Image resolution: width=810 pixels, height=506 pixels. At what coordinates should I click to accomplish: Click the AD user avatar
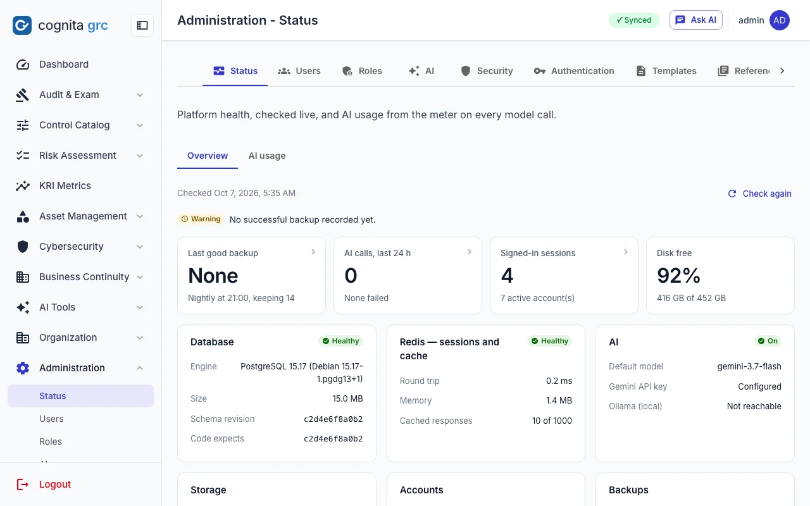[780, 20]
